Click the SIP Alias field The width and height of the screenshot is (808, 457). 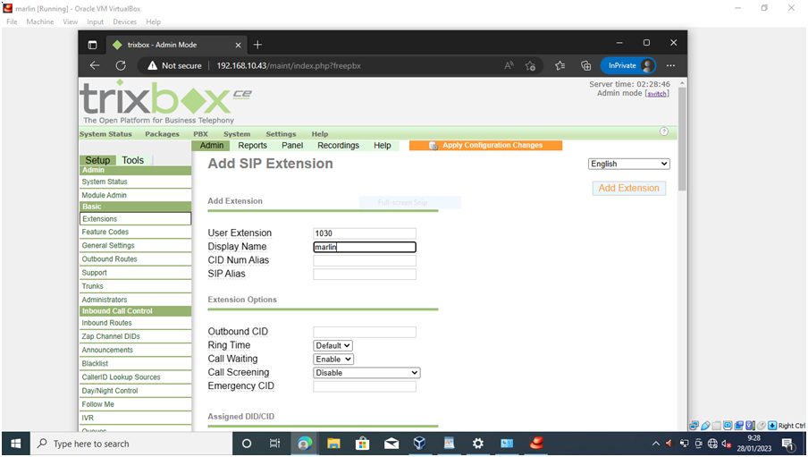point(365,274)
